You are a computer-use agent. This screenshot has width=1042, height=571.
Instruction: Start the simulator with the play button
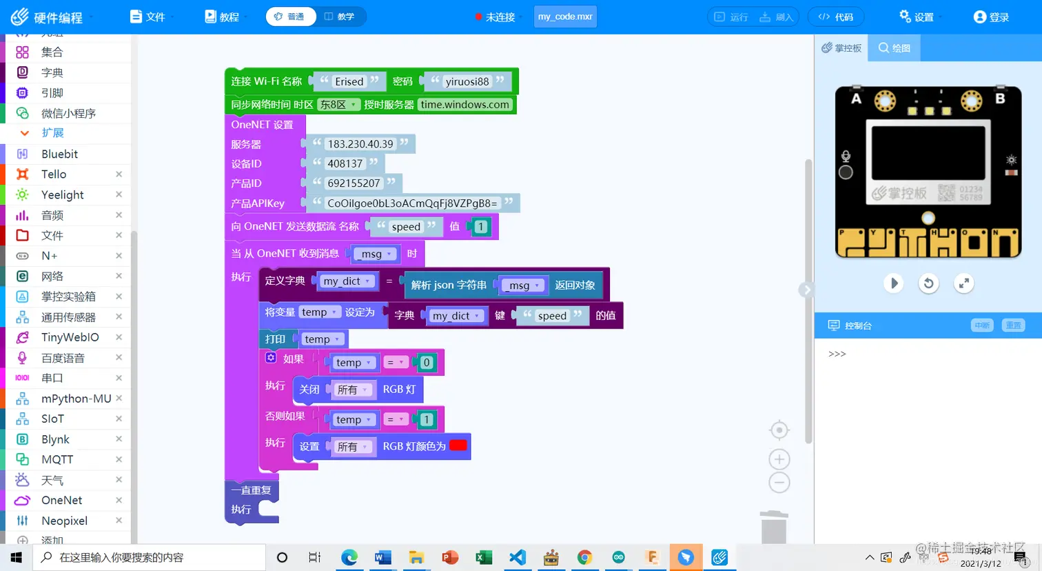(x=894, y=283)
